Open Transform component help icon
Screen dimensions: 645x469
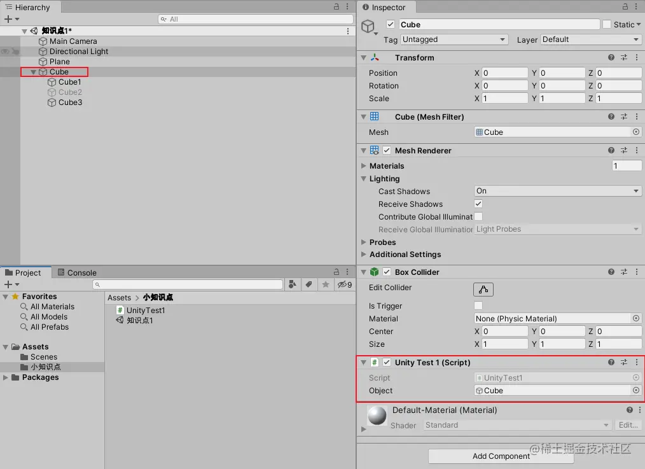pos(611,58)
